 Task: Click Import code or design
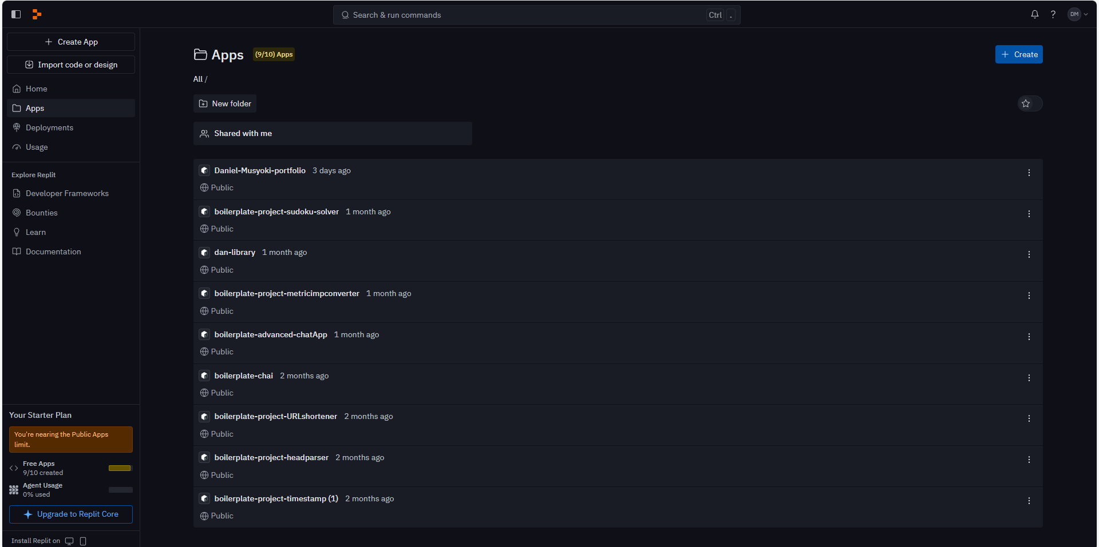(71, 65)
